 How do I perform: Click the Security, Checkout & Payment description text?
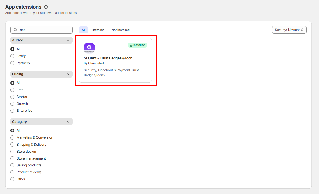click(x=111, y=73)
